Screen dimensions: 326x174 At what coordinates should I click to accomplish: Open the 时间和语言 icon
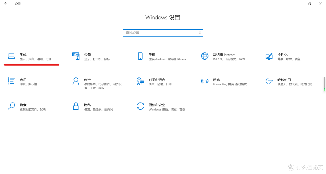[x=140, y=81]
